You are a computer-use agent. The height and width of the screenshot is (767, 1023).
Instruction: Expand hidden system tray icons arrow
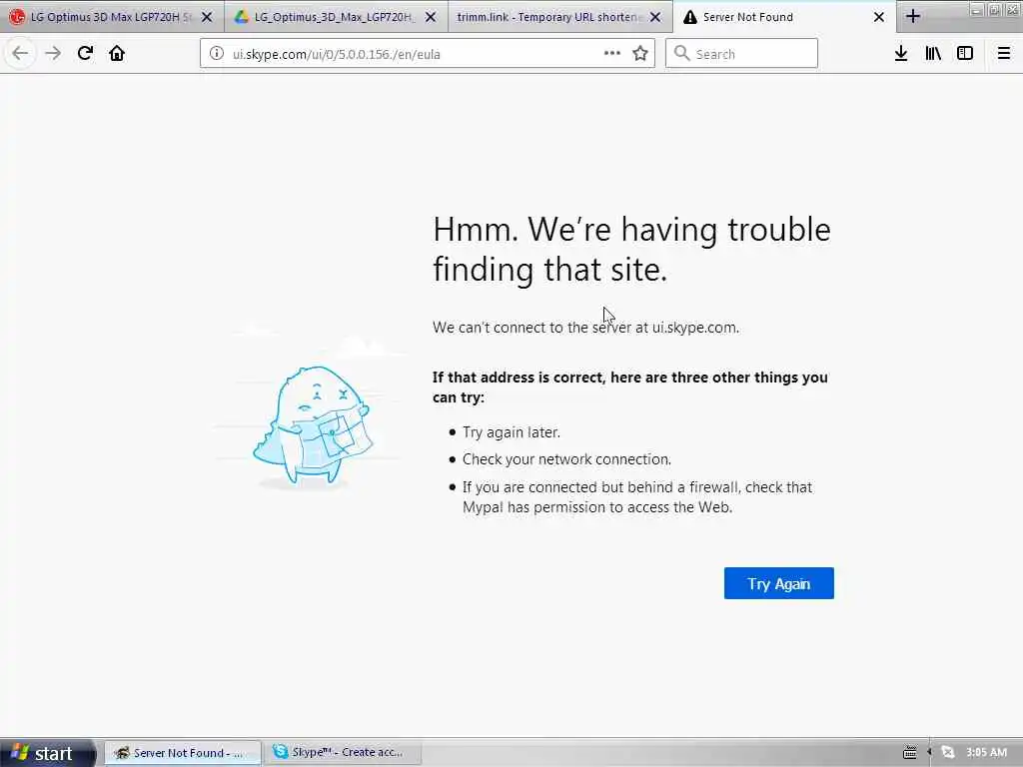click(x=928, y=752)
